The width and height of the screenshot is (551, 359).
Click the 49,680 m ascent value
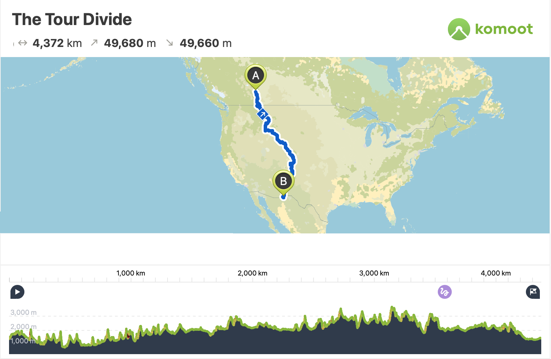point(130,43)
